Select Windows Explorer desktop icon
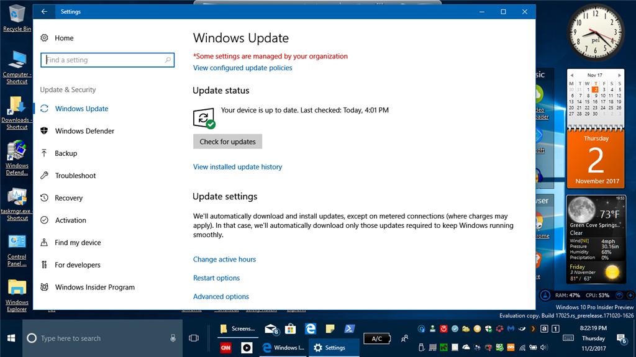Screen dimensions: 636x357 [17, 296]
